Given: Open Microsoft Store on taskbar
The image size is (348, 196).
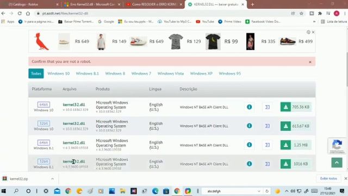Looking at the screenshot, I should (166, 191).
